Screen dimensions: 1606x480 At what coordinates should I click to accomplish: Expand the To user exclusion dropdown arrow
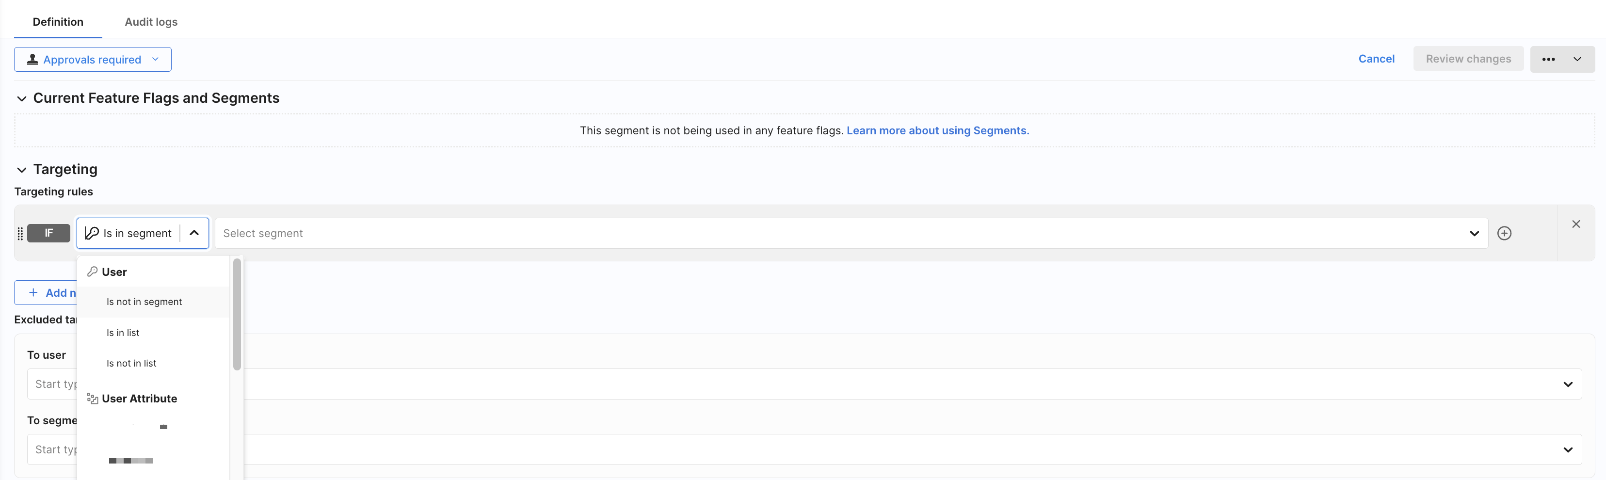click(1567, 384)
